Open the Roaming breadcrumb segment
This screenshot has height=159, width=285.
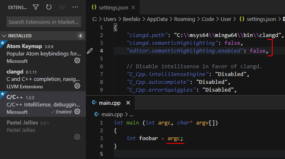pyautogui.click(x=184, y=19)
